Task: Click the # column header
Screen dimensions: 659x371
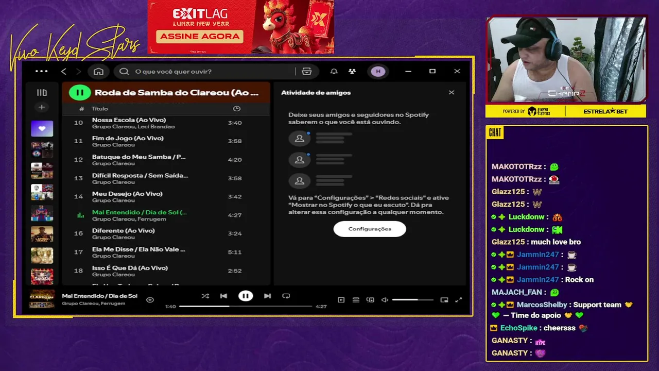Action: click(x=81, y=109)
